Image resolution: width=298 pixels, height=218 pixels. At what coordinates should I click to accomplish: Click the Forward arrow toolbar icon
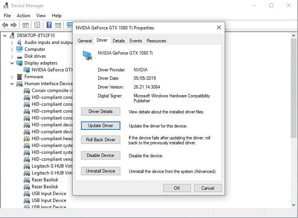13,25
